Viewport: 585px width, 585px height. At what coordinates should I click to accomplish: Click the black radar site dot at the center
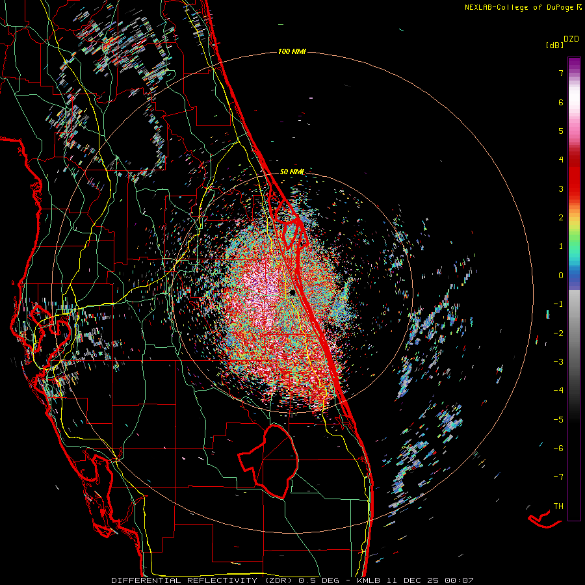292,293
